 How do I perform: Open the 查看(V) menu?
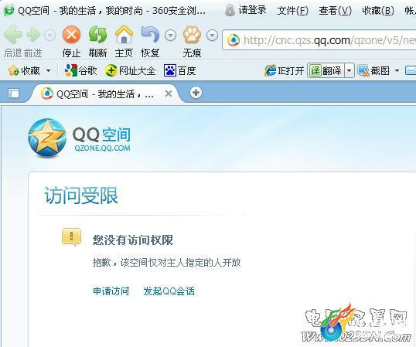pos(336,11)
